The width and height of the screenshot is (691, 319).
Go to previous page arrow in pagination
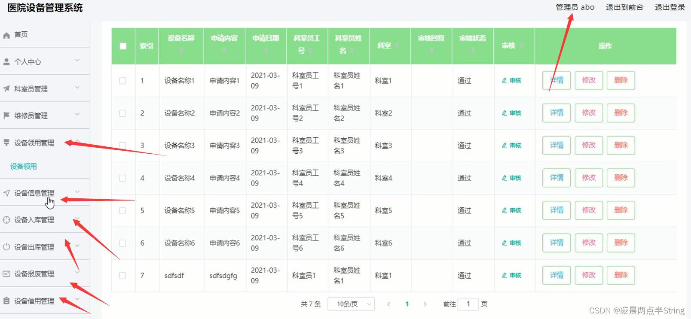click(388, 304)
